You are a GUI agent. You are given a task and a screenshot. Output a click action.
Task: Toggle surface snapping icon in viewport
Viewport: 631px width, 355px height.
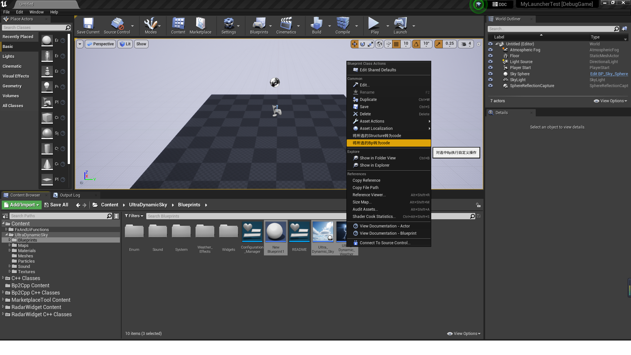click(x=388, y=44)
